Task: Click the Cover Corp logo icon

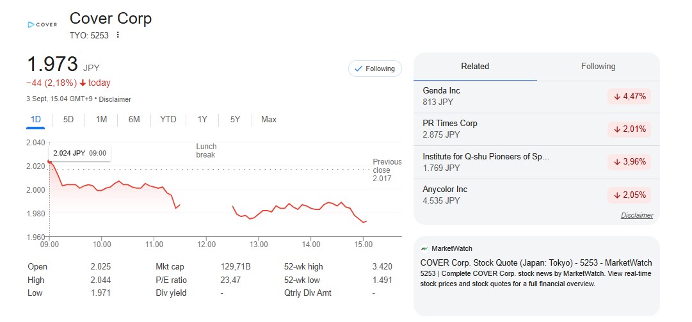Action: 42,24
